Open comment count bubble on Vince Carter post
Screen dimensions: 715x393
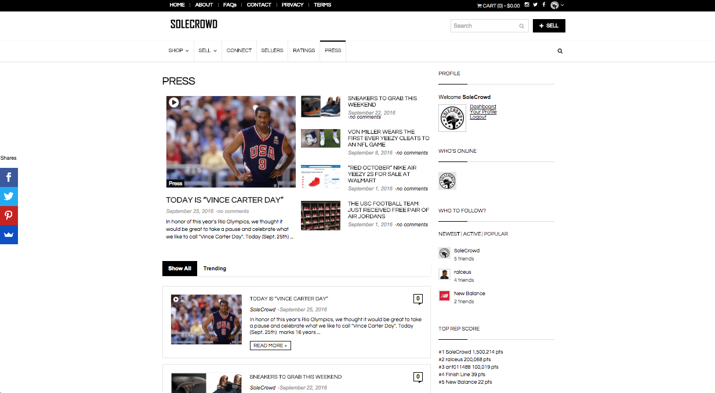(x=418, y=299)
